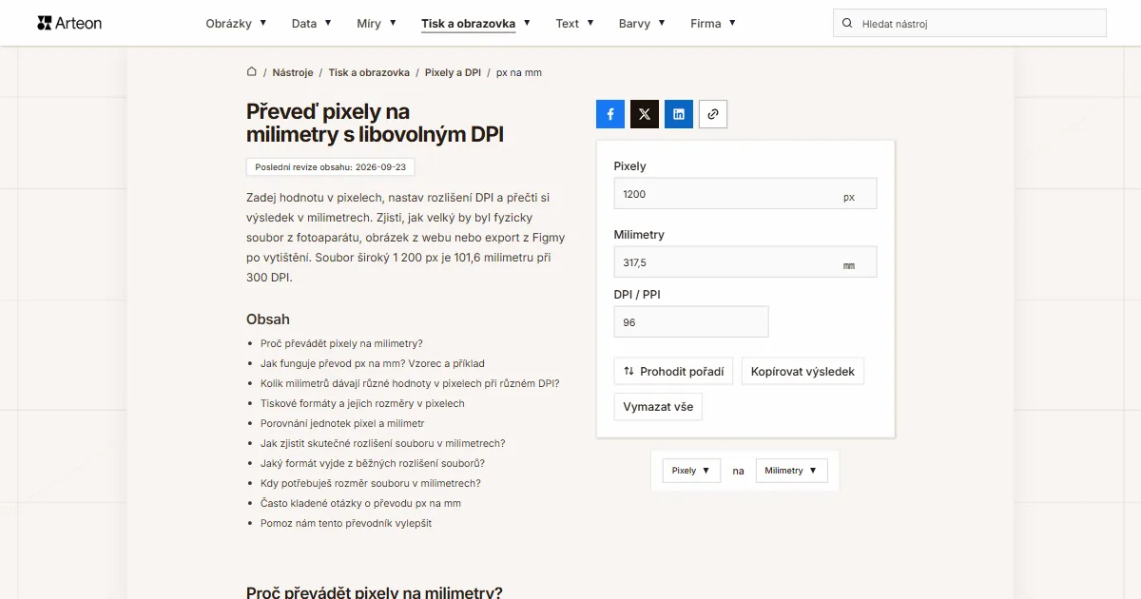
Task: Jump to Pomoz nám tento převodník vylepšit
Action: pos(346,523)
